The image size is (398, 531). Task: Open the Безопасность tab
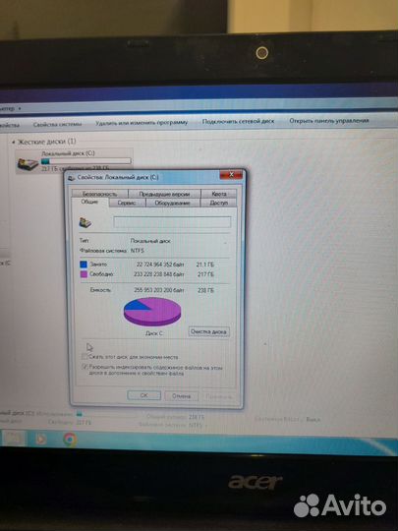point(100,194)
